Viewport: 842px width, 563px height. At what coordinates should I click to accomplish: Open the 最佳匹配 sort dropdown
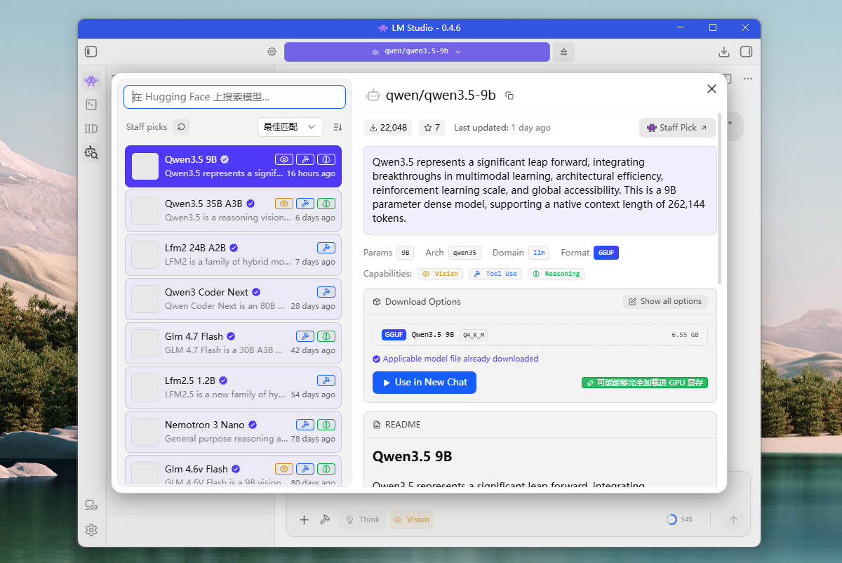[290, 127]
